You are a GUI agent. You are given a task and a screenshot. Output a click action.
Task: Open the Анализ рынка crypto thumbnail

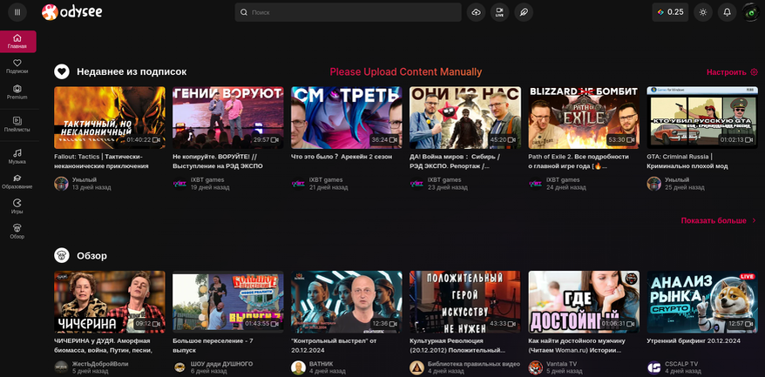click(702, 302)
